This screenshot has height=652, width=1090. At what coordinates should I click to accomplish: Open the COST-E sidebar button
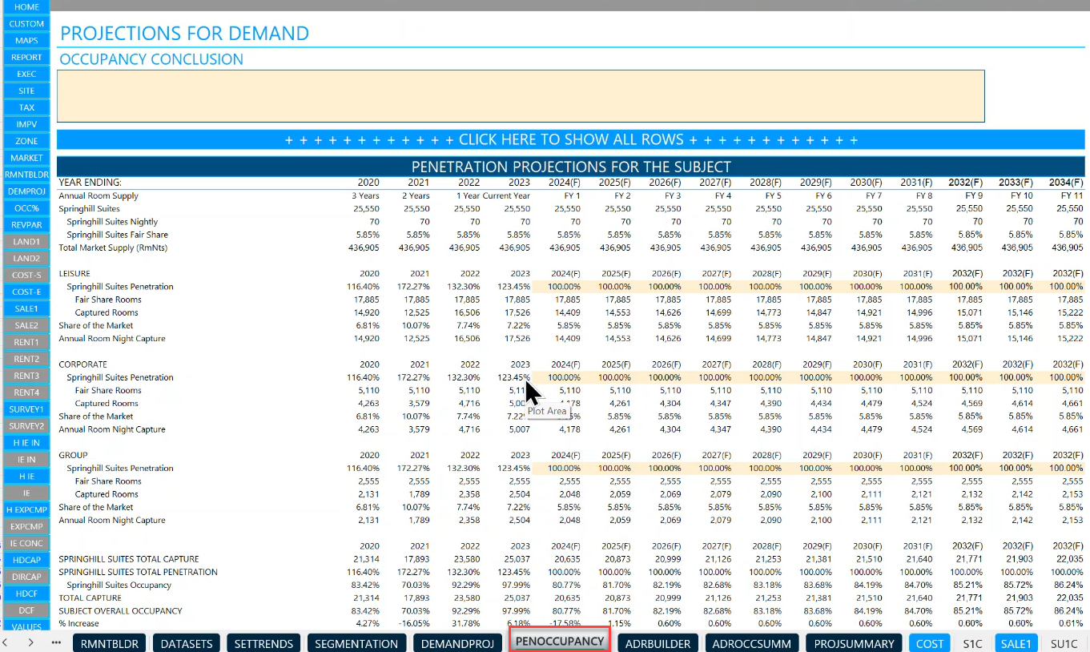[26, 292]
